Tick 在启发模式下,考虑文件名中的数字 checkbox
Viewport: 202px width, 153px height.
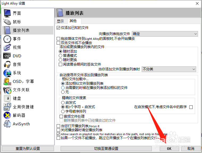(191, 107)
